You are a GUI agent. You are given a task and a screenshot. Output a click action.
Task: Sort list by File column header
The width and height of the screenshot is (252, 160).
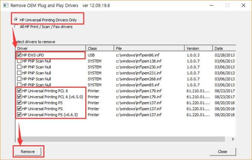tap(149, 49)
